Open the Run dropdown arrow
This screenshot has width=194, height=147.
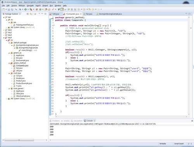tap(28, 9)
